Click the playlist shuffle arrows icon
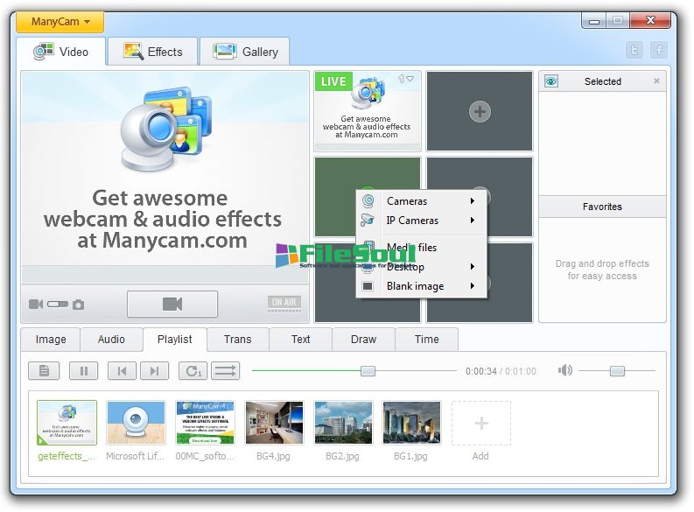Viewport: 694px width, 512px height. pyautogui.click(x=225, y=371)
